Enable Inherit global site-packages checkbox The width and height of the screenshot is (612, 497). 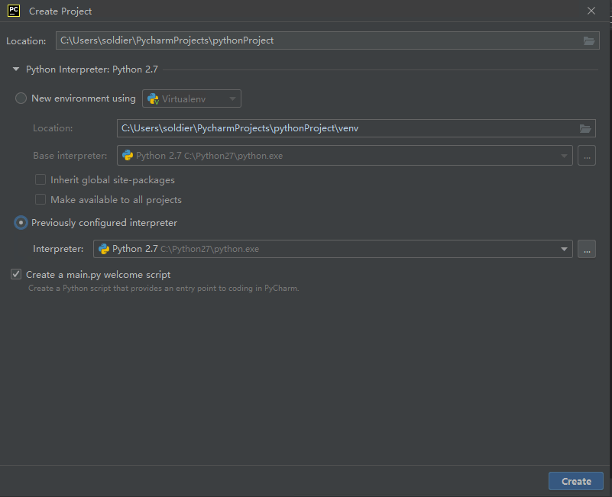40,180
